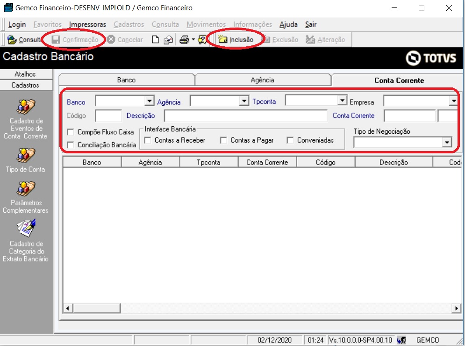Click the first Conta Corrente input field

[x=409, y=116]
